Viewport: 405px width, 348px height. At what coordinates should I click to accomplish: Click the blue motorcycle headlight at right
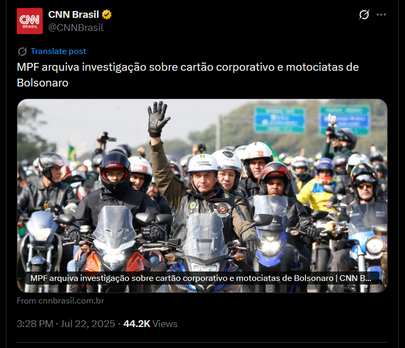(374, 245)
